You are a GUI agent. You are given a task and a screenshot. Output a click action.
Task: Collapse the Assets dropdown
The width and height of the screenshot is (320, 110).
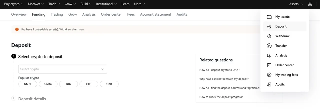(296, 4)
